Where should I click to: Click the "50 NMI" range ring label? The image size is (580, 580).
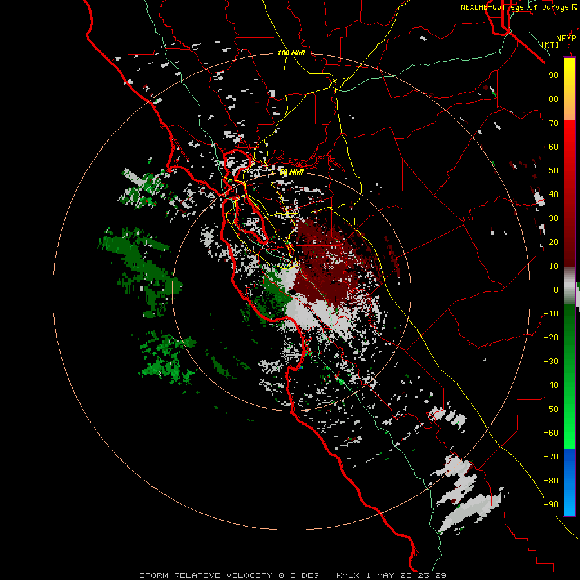291,172
